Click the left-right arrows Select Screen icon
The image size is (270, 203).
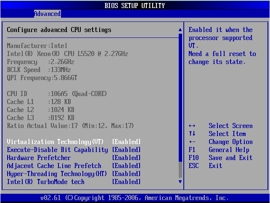click(192, 126)
